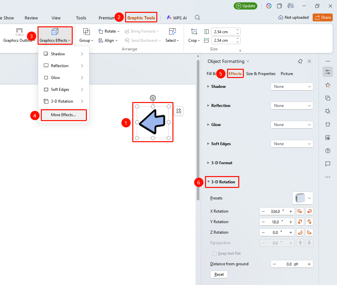
Task: Click the search magnifier icon
Action: tap(197, 18)
